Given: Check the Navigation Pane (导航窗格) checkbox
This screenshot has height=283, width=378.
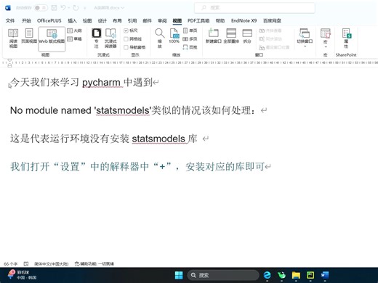Looking at the screenshot, I should pos(126,47).
